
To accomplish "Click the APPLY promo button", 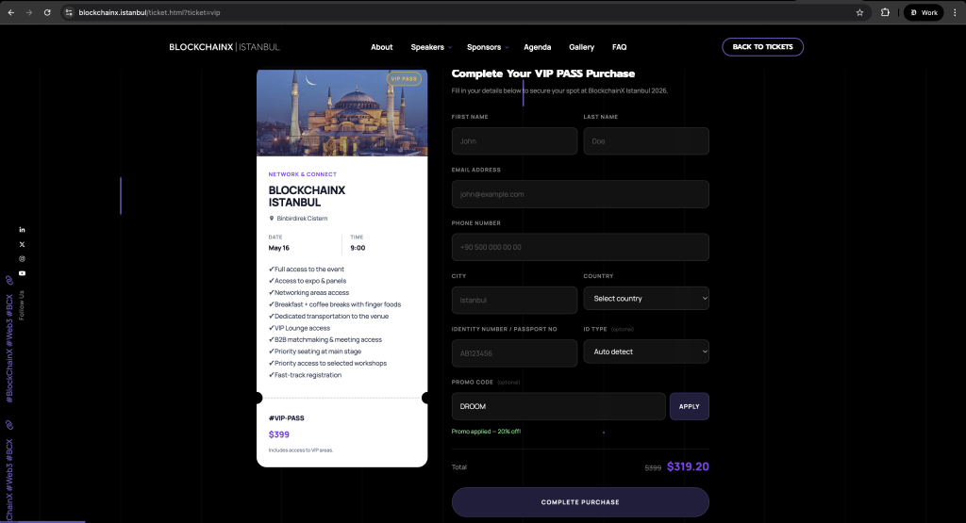I will (690, 406).
